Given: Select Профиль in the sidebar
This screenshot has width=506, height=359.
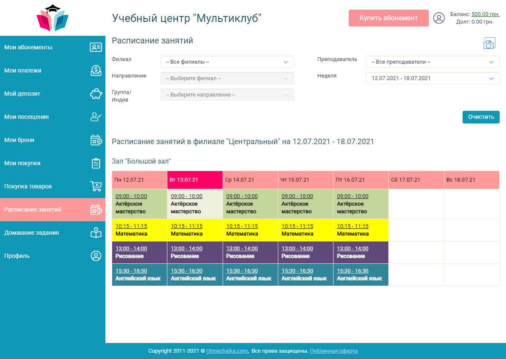Looking at the screenshot, I should tap(17, 256).
